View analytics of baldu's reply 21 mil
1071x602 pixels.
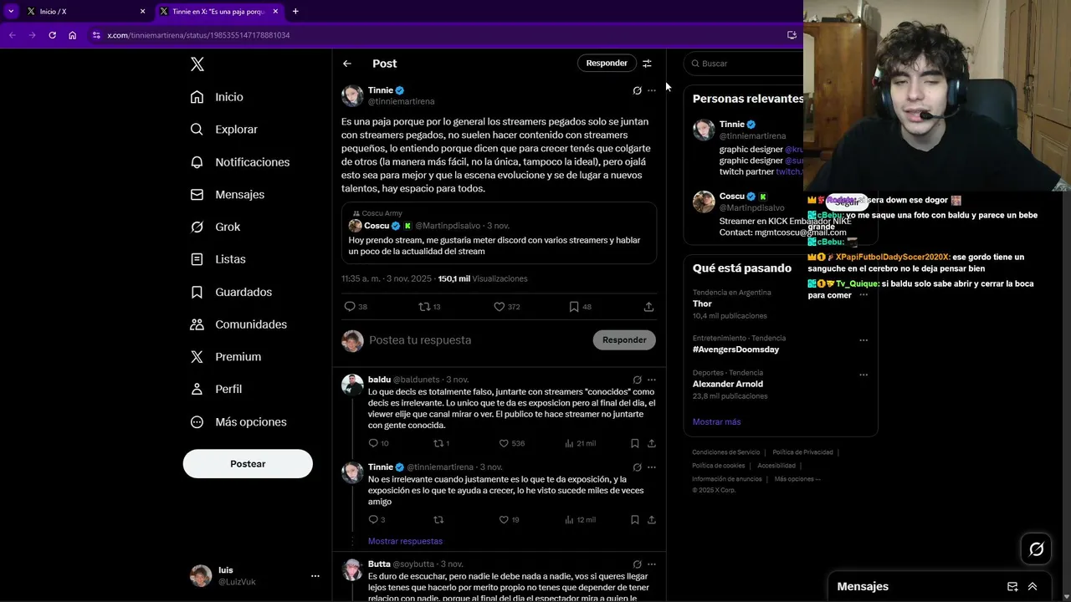(581, 443)
